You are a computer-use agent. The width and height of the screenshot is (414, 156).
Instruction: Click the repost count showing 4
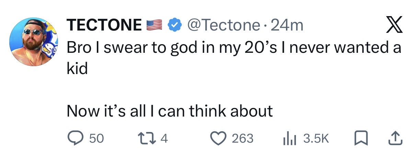tap(164, 138)
